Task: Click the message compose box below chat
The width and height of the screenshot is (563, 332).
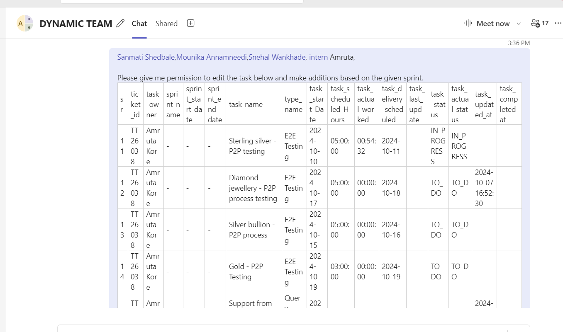Action: tap(293, 328)
